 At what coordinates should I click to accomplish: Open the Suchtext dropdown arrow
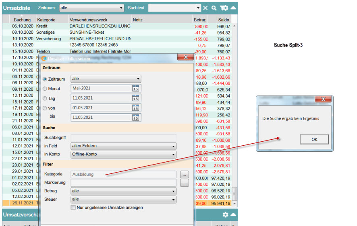tap(198, 8)
